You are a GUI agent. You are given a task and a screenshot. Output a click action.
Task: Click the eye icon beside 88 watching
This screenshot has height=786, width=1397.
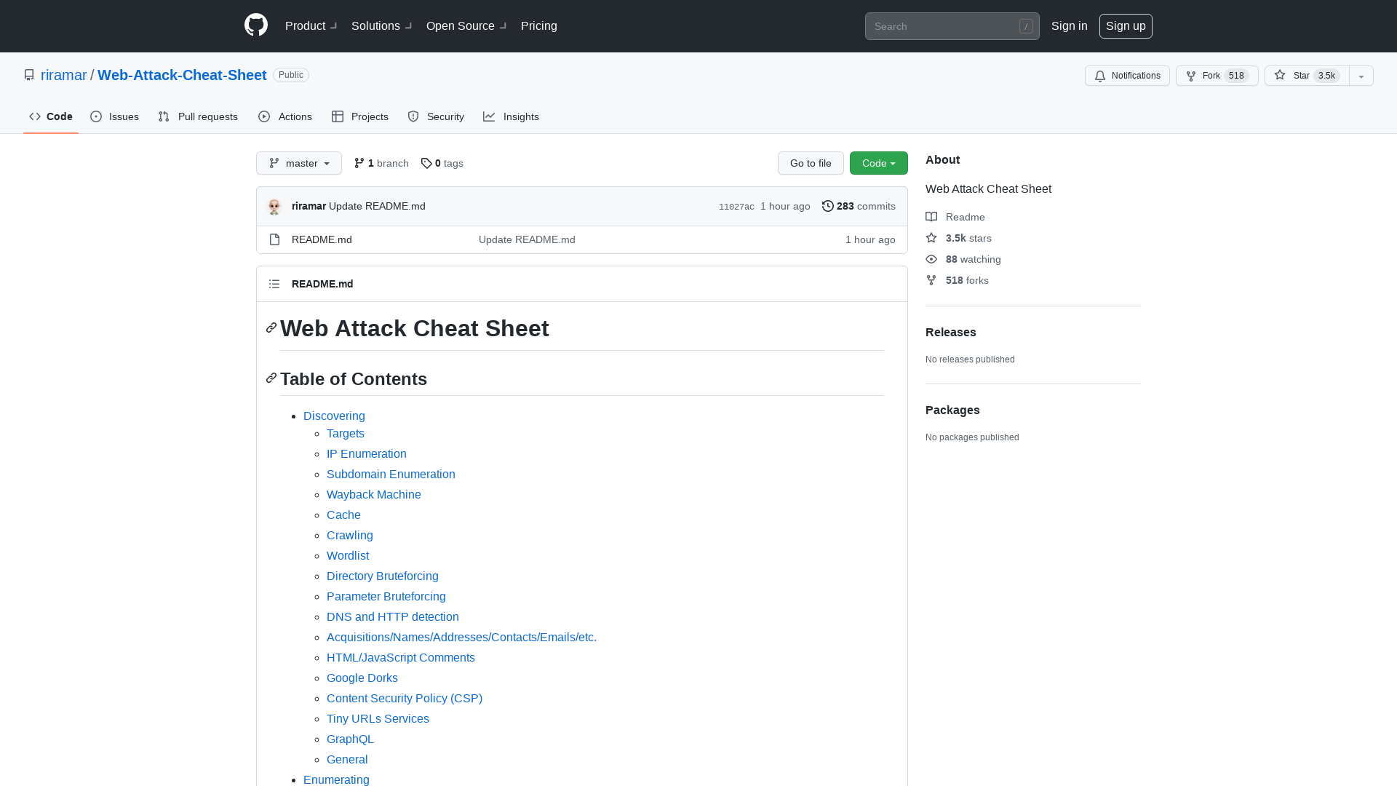(931, 259)
